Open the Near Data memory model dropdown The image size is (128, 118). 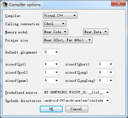96,32
